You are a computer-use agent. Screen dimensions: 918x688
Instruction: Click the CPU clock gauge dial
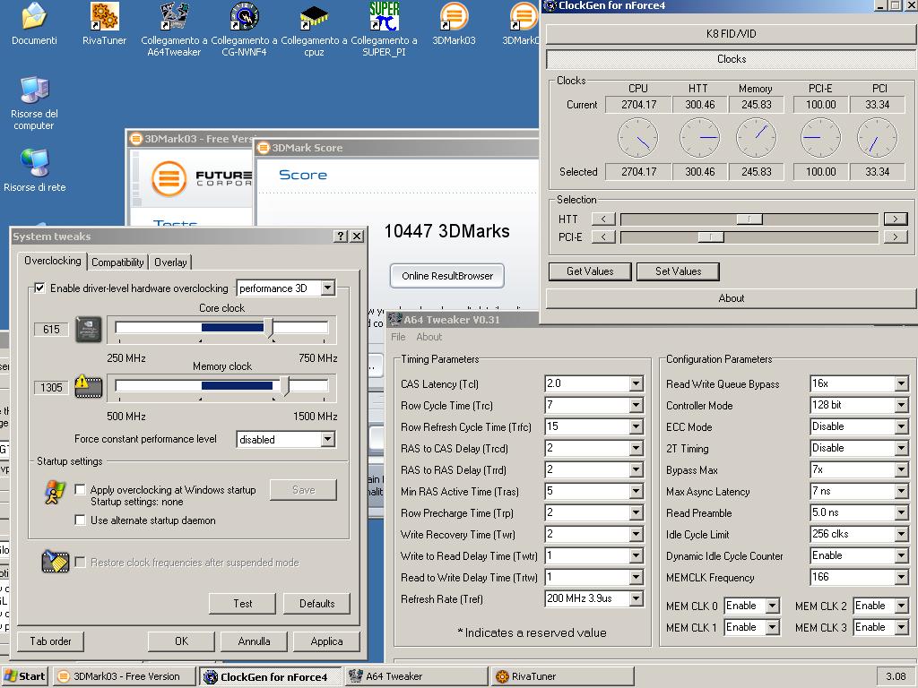pyautogui.click(x=637, y=138)
